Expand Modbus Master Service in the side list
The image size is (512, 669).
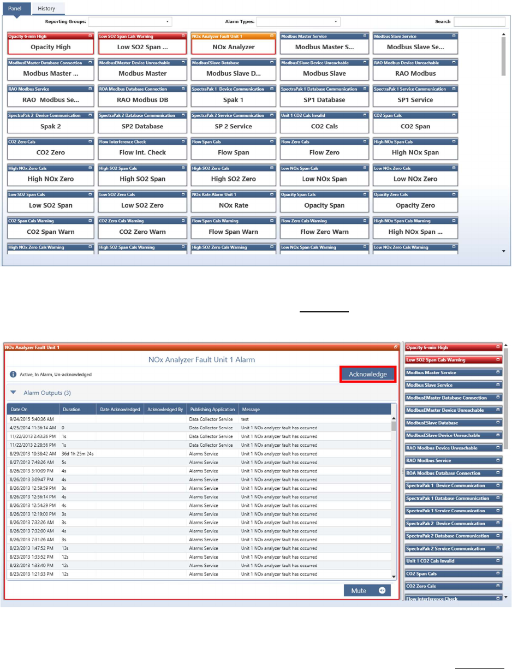pyautogui.click(x=497, y=372)
